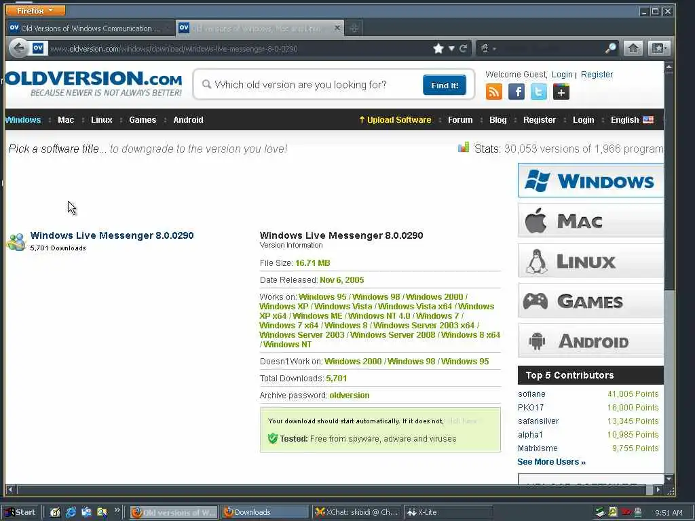Image resolution: width=695 pixels, height=521 pixels.
Task: Click the horizontal scrollbar right arrow
Action: tap(658, 490)
